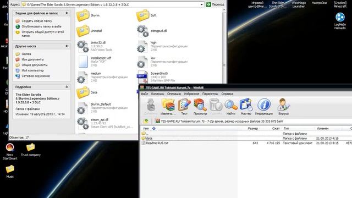Open the Параметры menu in WinRAR
Image resolution: width=352 pixels, height=198 pixels.
coord(210,94)
